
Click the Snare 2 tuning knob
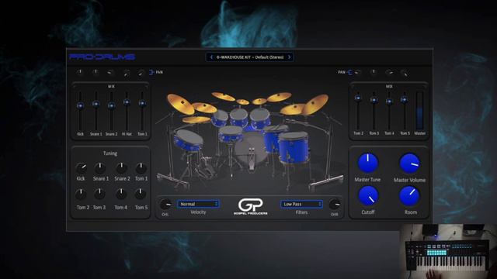click(121, 167)
